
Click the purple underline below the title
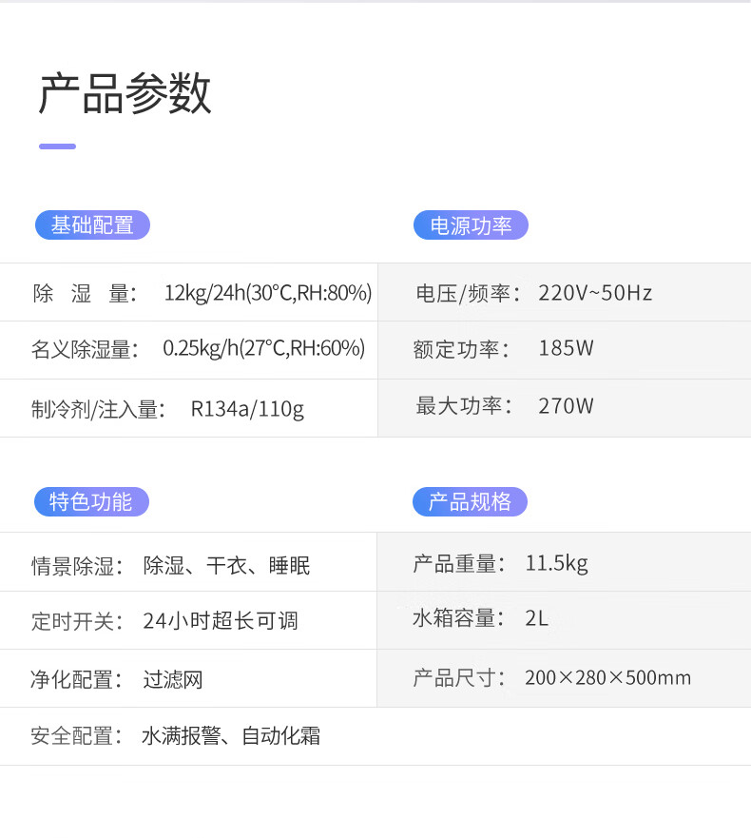(57, 146)
